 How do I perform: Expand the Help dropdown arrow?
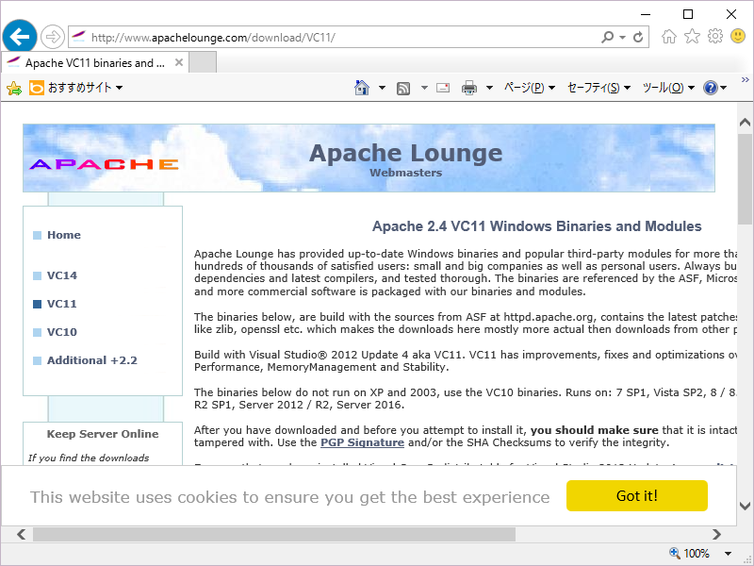[x=723, y=88]
